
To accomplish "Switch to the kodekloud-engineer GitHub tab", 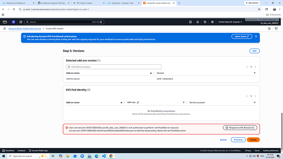I will pos(53,3).
